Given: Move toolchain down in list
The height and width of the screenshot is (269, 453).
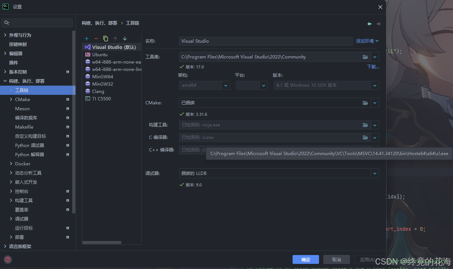Looking at the screenshot, I should pos(125,39).
